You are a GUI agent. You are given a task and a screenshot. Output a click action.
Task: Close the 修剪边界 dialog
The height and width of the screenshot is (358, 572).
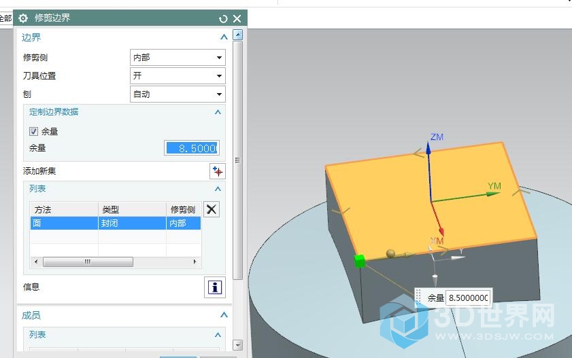tap(237, 18)
